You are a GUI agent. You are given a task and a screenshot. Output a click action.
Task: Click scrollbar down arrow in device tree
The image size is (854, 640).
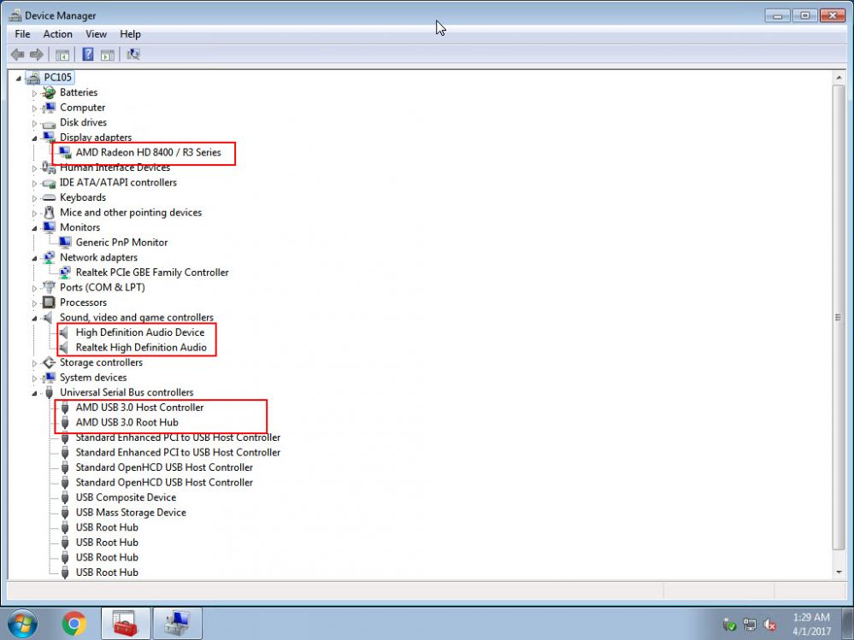pyautogui.click(x=839, y=572)
